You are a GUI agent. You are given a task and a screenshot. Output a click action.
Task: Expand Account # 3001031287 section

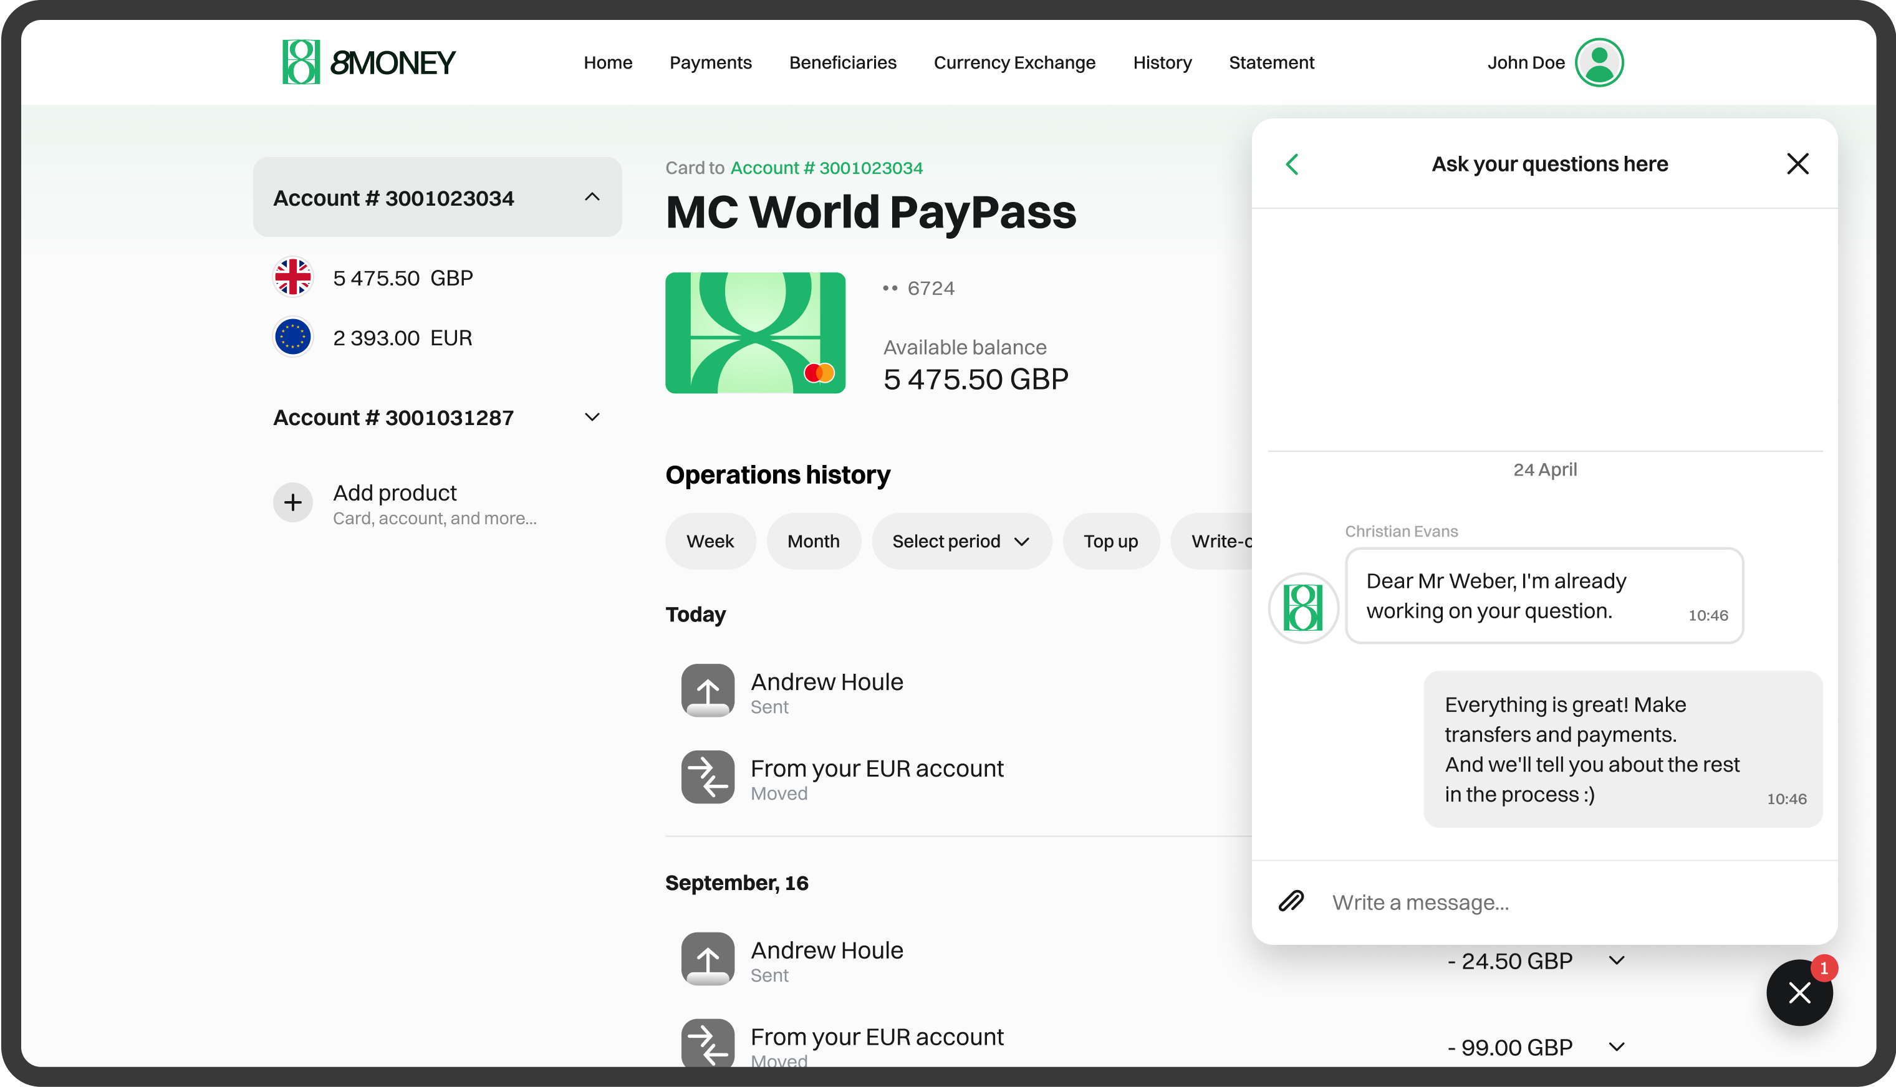click(592, 418)
